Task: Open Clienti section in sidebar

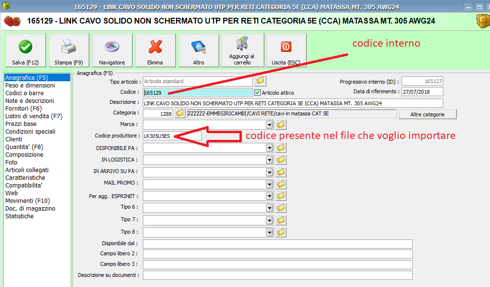Action: tap(14, 139)
